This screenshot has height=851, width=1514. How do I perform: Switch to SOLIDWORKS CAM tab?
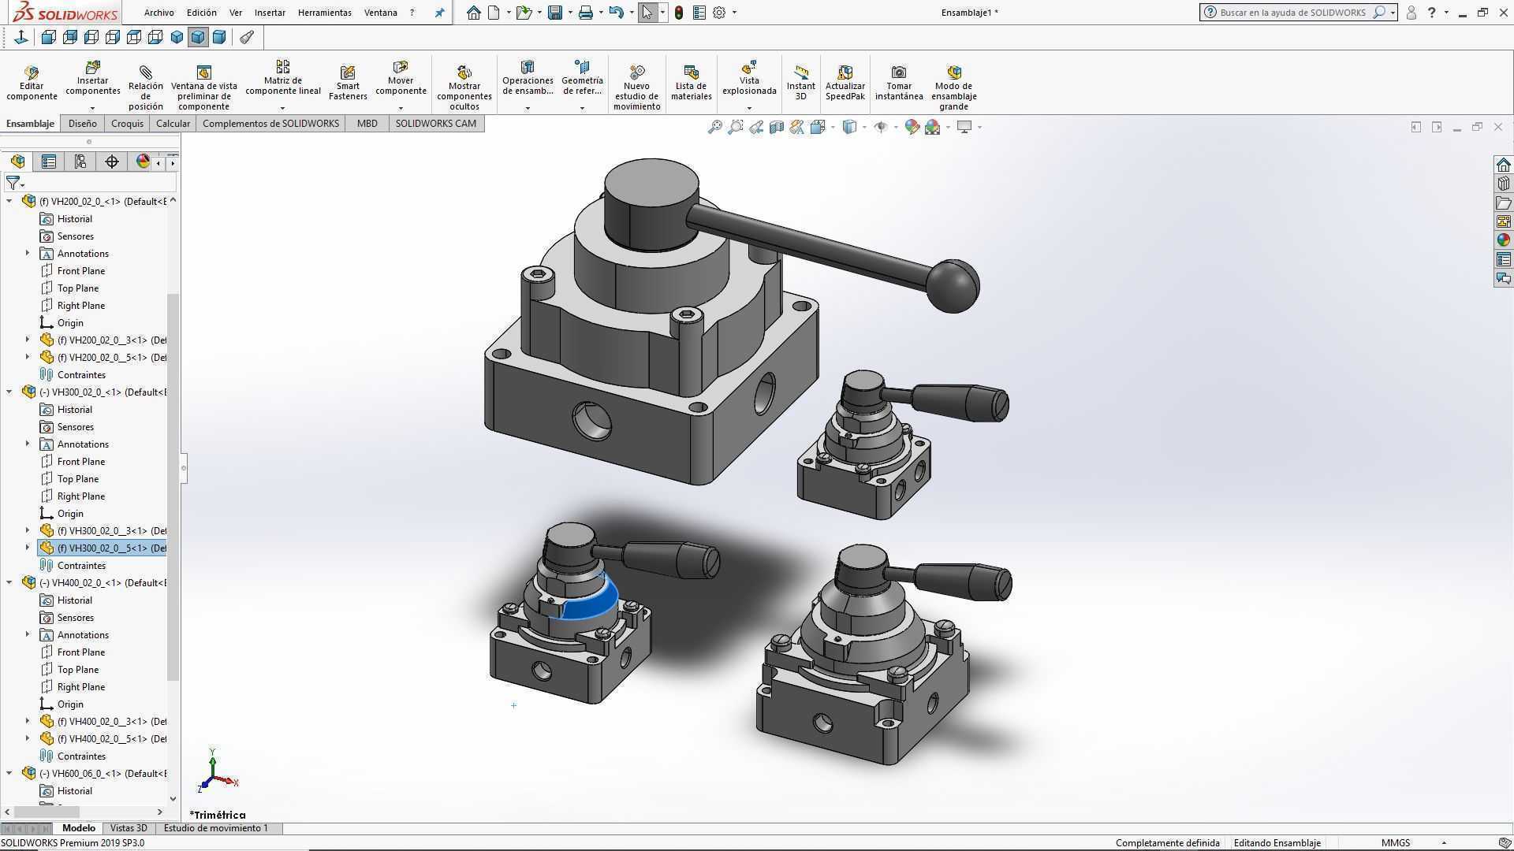(435, 124)
